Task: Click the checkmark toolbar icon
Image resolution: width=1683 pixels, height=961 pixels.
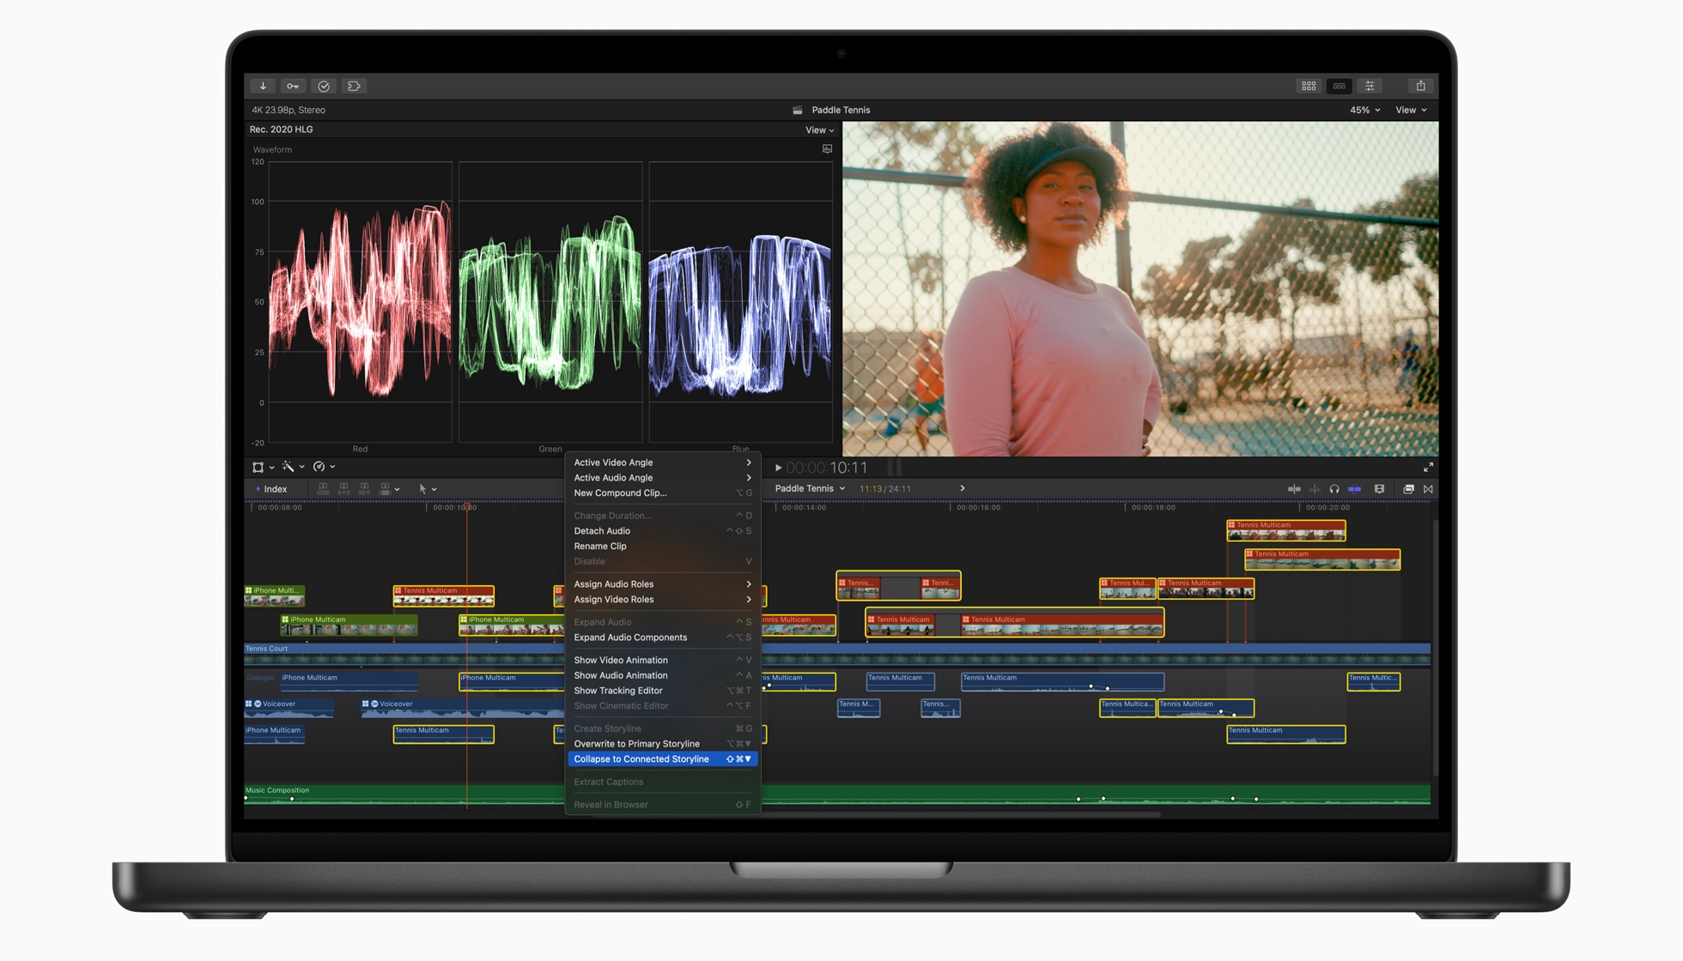Action: pyautogui.click(x=324, y=86)
